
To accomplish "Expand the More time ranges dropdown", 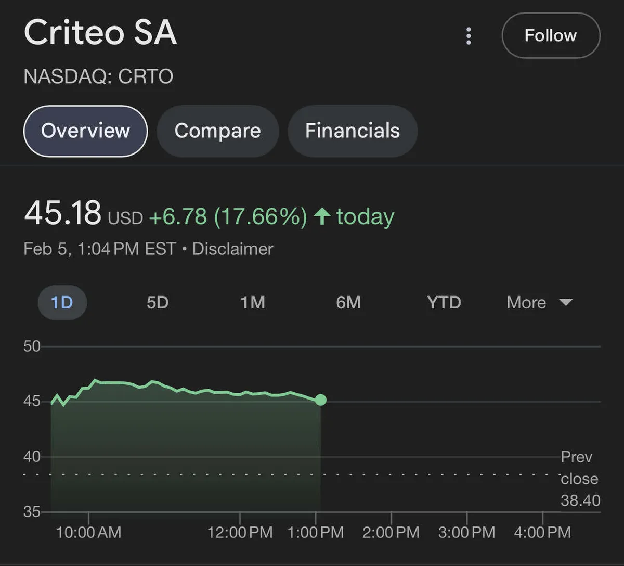I will (526, 302).
